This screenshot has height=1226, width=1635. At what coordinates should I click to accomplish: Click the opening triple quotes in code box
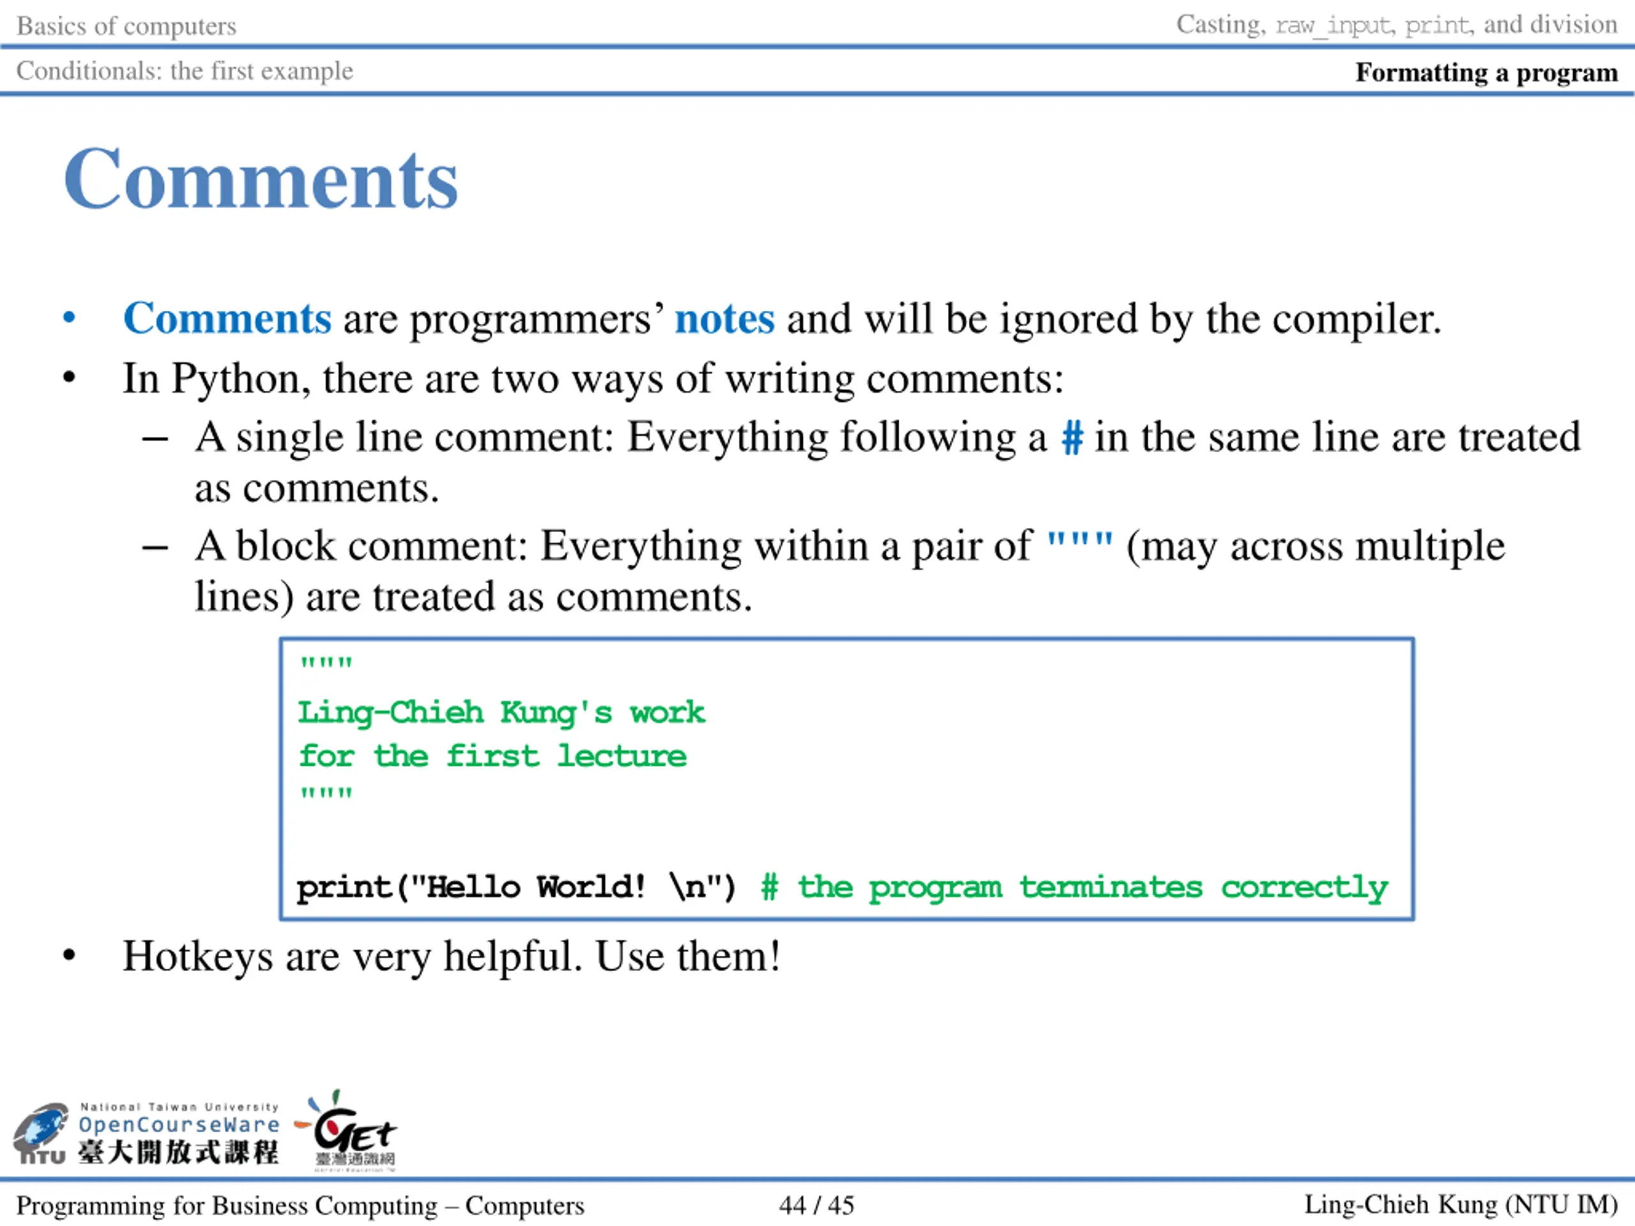click(326, 663)
